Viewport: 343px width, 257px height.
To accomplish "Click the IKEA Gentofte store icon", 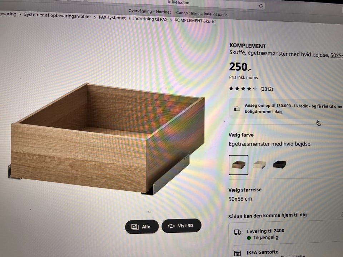I will click(237, 253).
